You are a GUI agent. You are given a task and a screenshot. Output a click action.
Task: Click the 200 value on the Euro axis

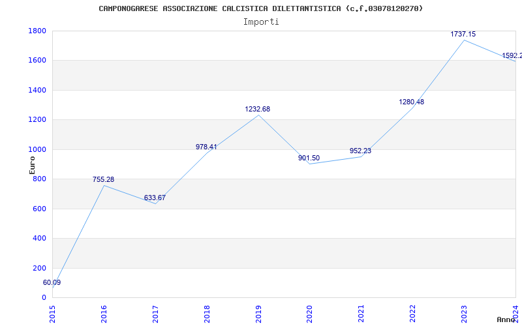click(39, 268)
